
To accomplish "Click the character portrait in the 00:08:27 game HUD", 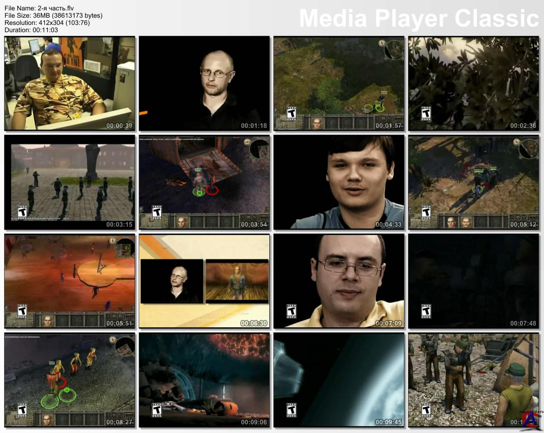I will point(47,419).
